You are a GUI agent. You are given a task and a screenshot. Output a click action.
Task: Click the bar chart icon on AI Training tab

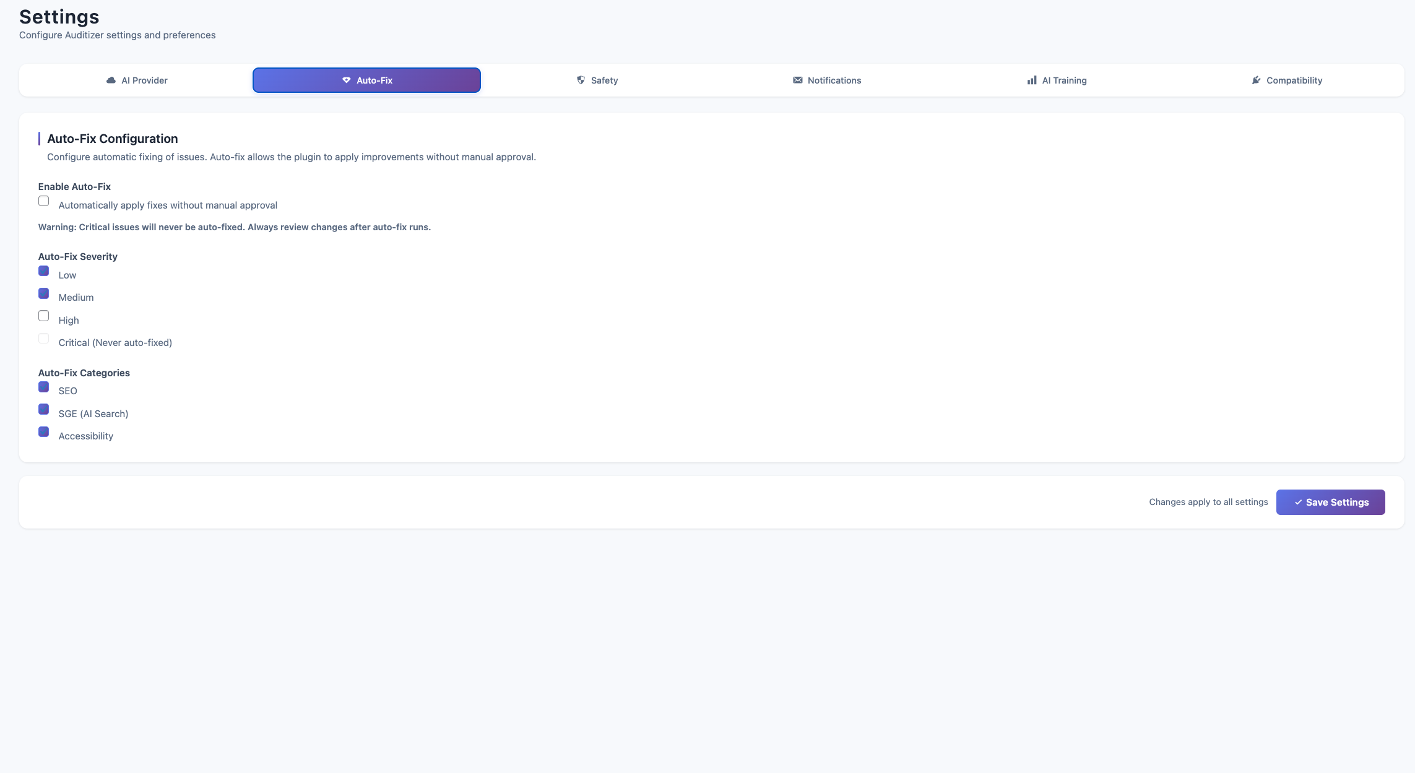(1032, 80)
